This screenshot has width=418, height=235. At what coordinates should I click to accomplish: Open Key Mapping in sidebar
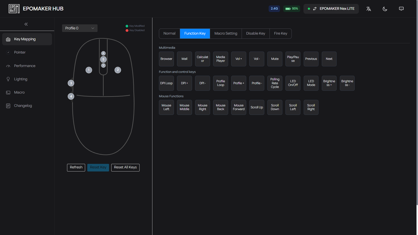point(27,39)
